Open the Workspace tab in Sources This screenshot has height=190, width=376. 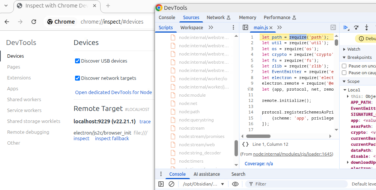coord(191,28)
